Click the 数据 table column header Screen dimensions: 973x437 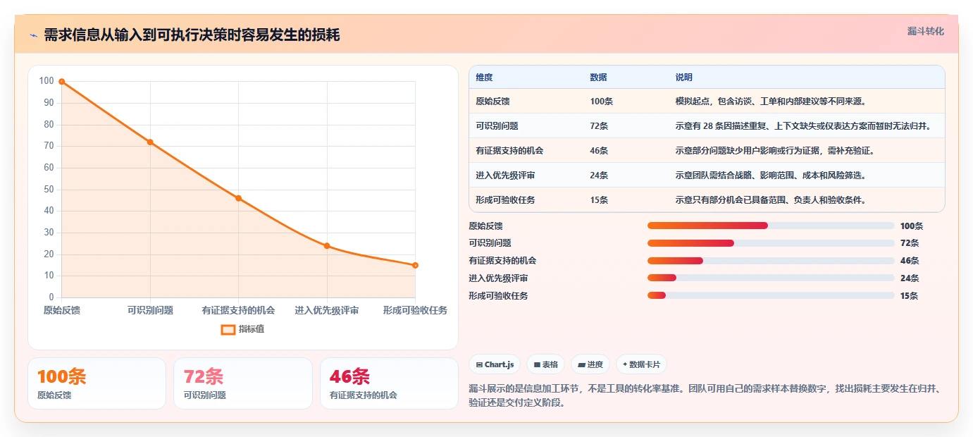[x=598, y=77]
